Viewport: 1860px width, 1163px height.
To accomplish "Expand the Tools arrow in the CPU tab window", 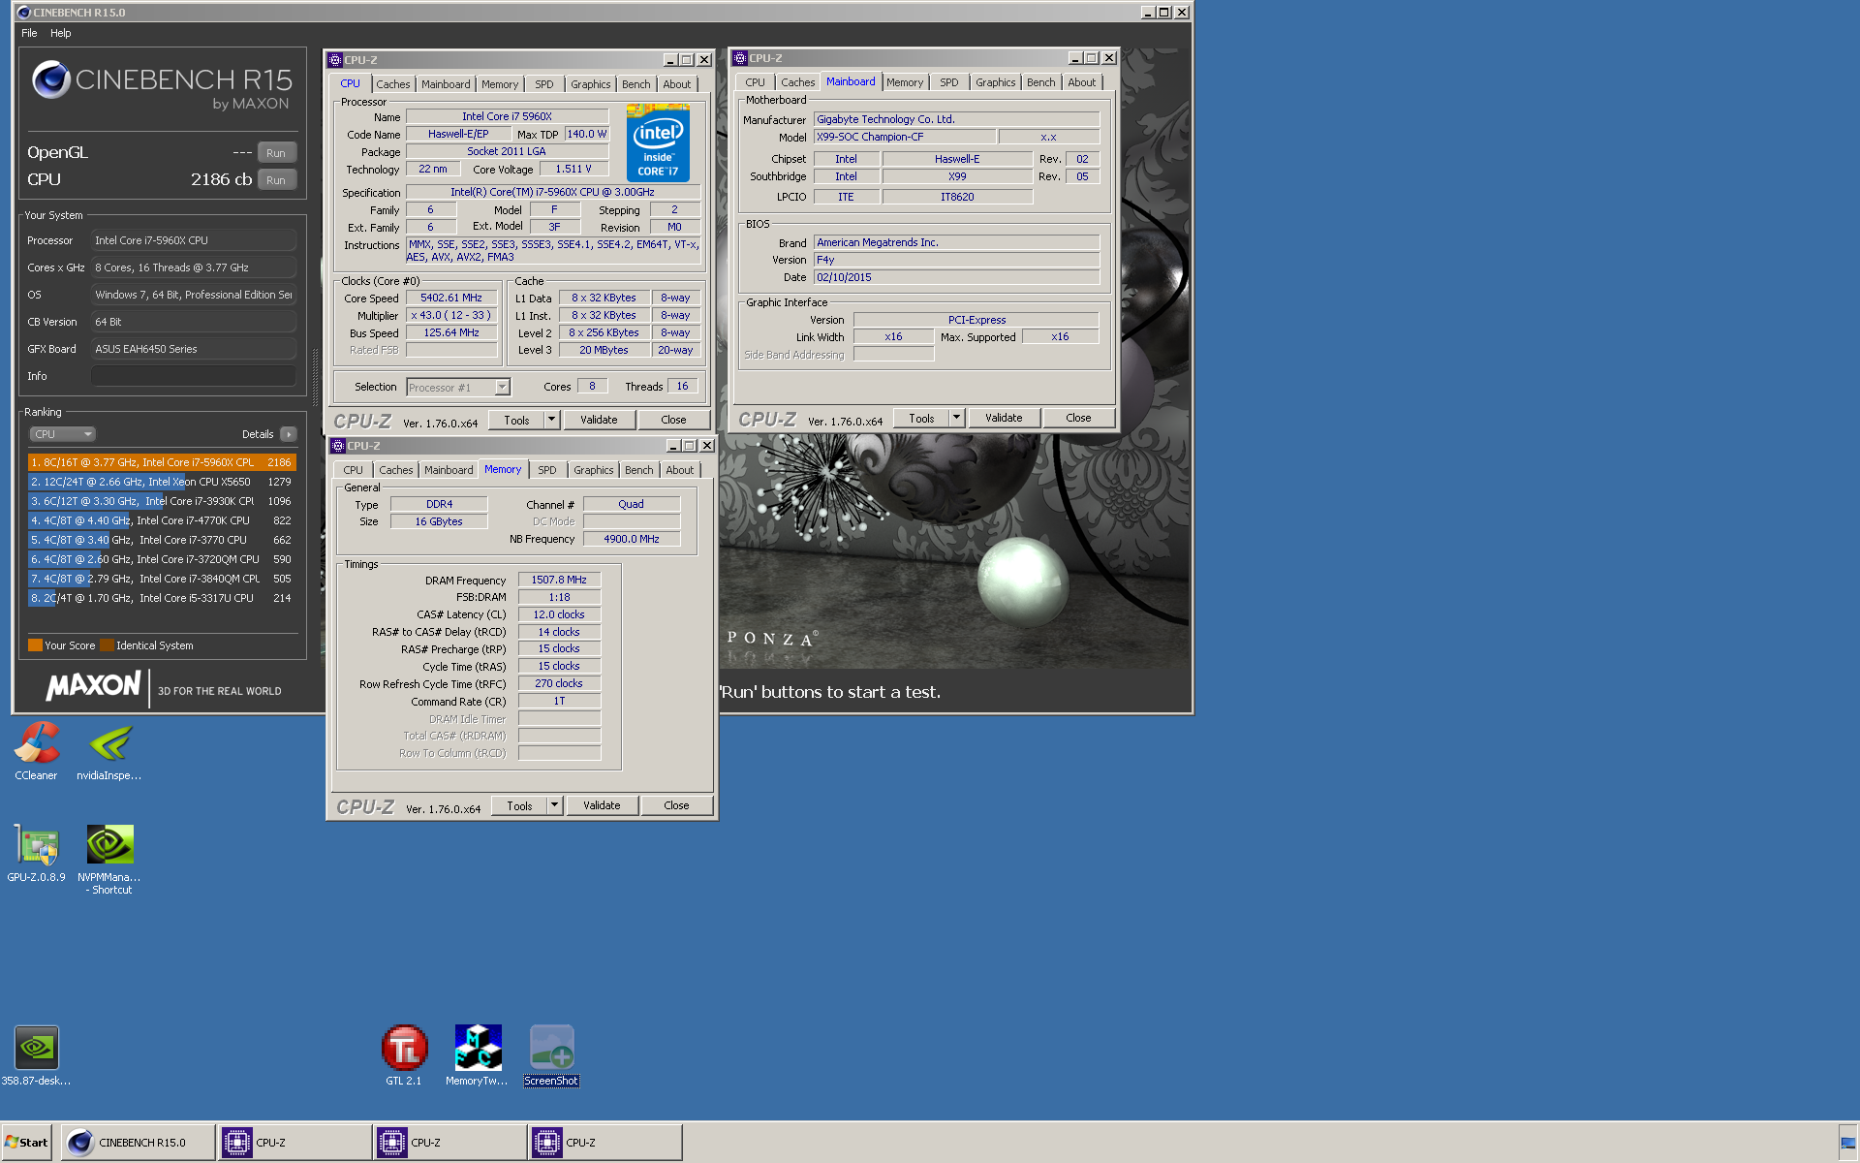I will (x=551, y=420).
